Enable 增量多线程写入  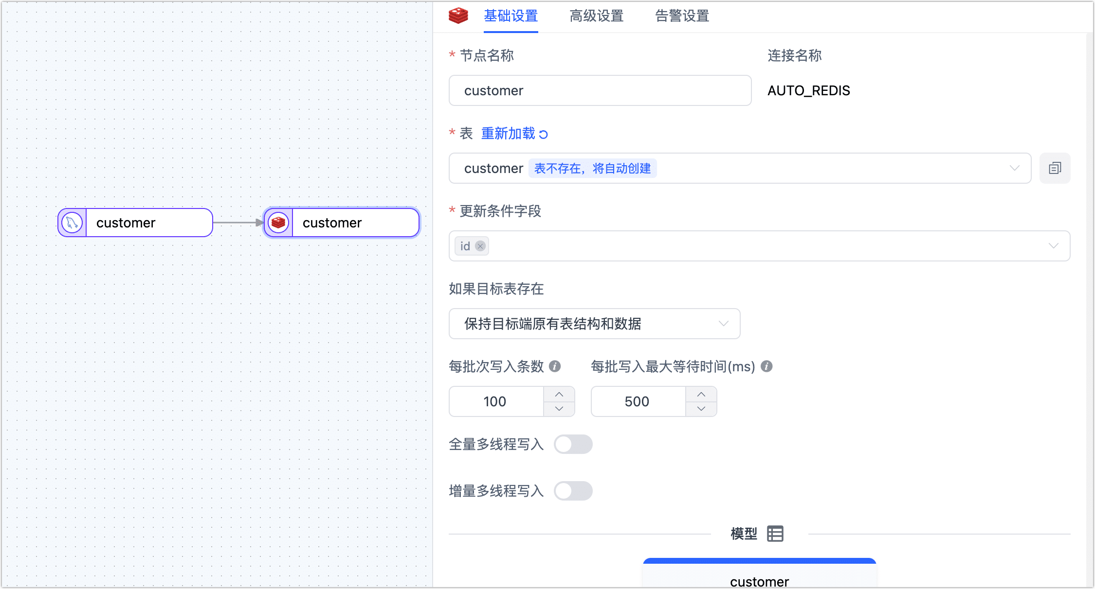573,490
